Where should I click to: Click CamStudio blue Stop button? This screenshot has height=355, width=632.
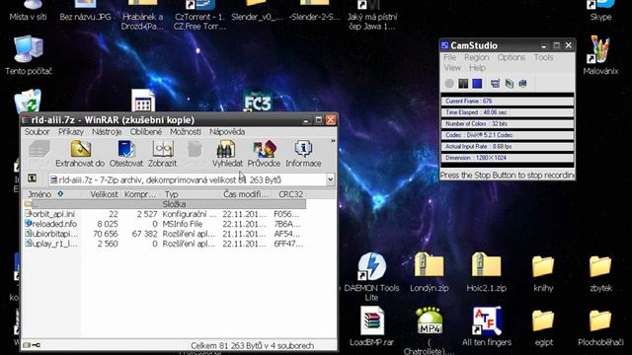click(477, 83)
